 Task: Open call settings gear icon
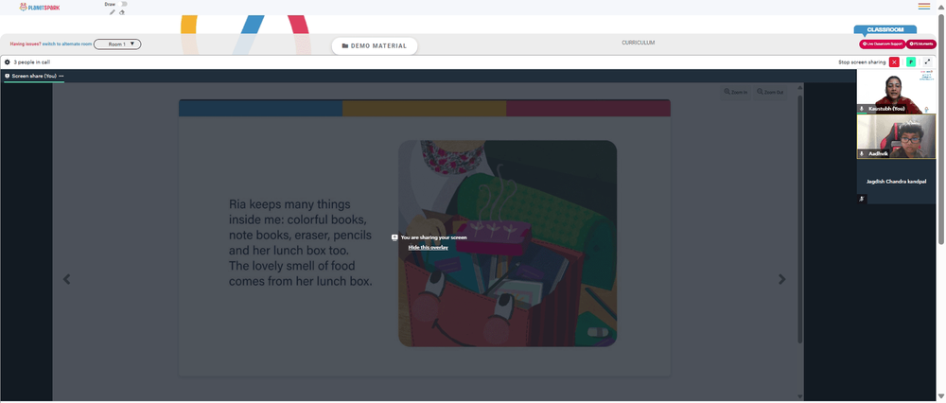[x=8, y=62]
